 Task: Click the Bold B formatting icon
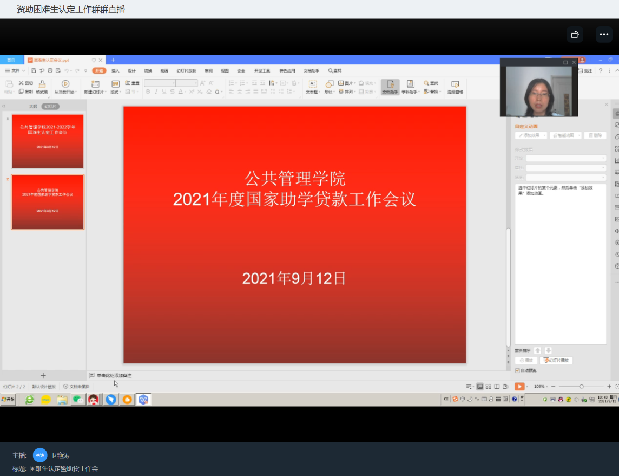point(148,92)
